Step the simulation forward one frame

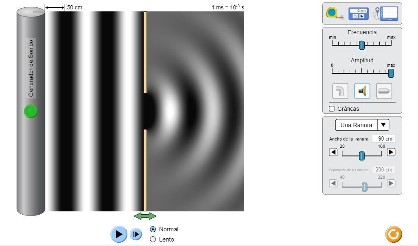coord(136,234)
